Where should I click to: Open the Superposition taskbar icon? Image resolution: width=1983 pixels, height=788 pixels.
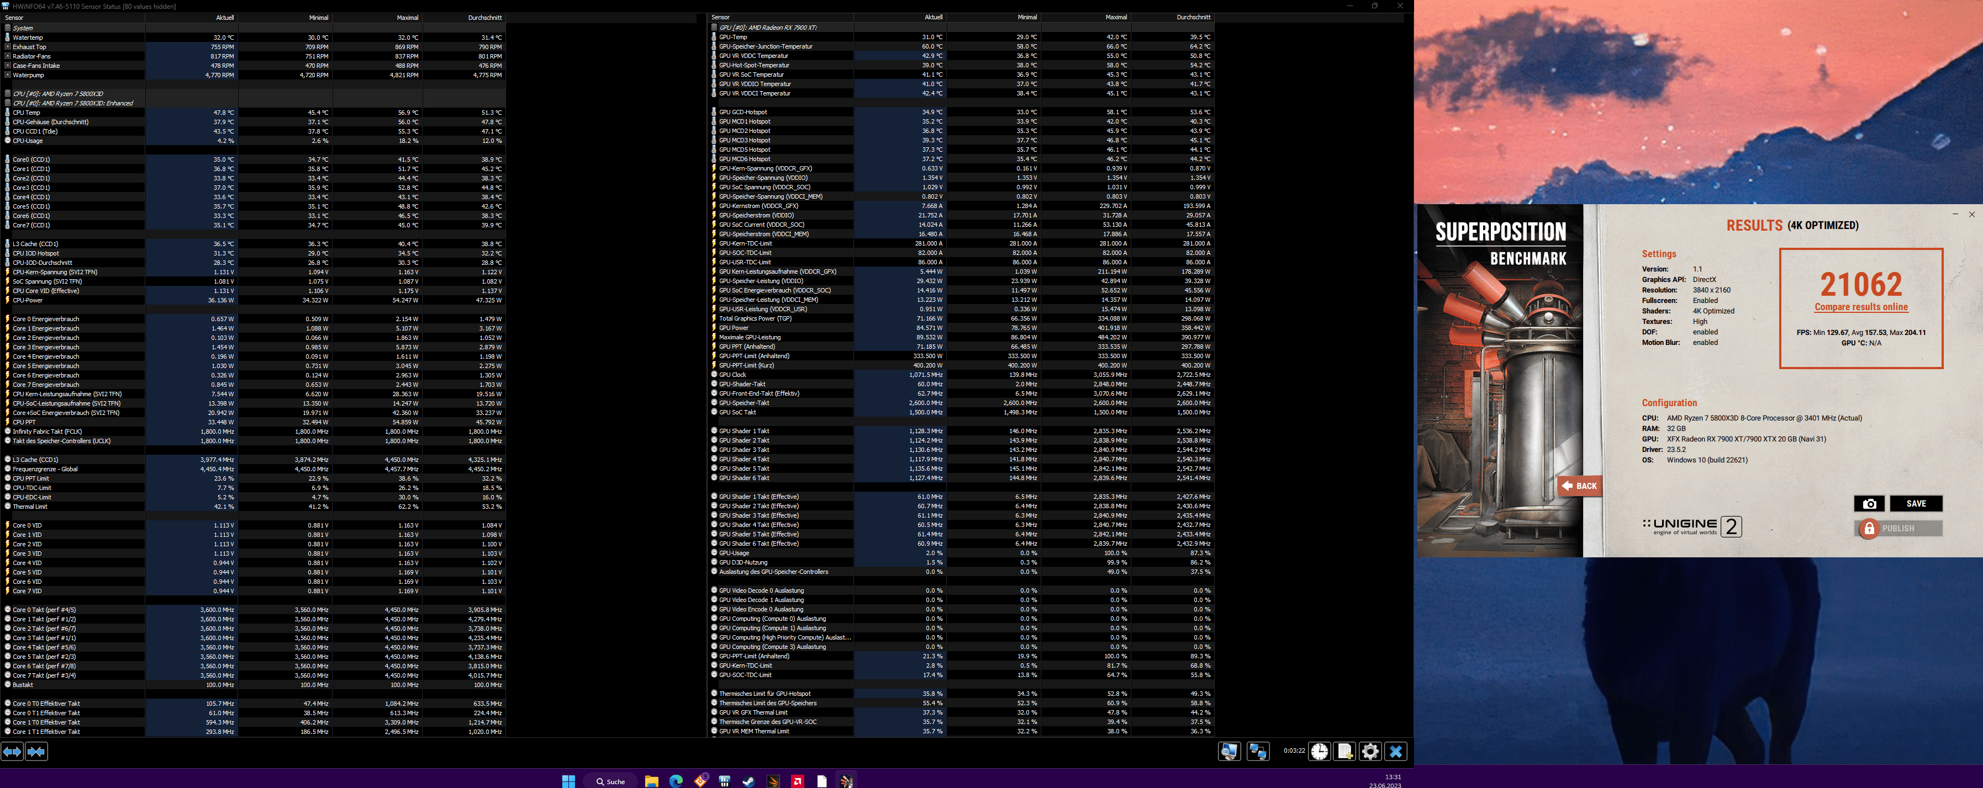tap(846, 781)
